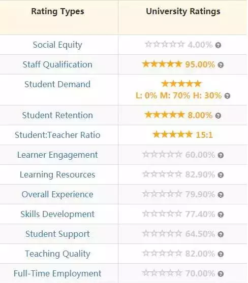
Task: Open help icon beside Learner Engagement 60.00%
Action: pos(221,155)
